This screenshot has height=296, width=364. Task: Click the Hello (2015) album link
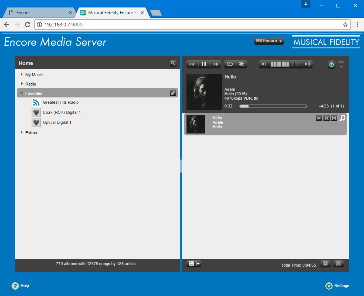point(236,94)
